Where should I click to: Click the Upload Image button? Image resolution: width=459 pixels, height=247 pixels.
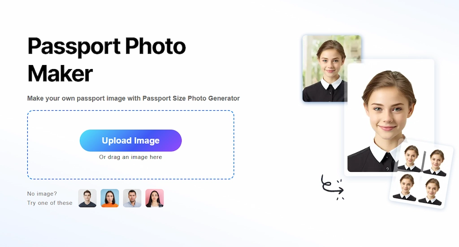[130, 140]
